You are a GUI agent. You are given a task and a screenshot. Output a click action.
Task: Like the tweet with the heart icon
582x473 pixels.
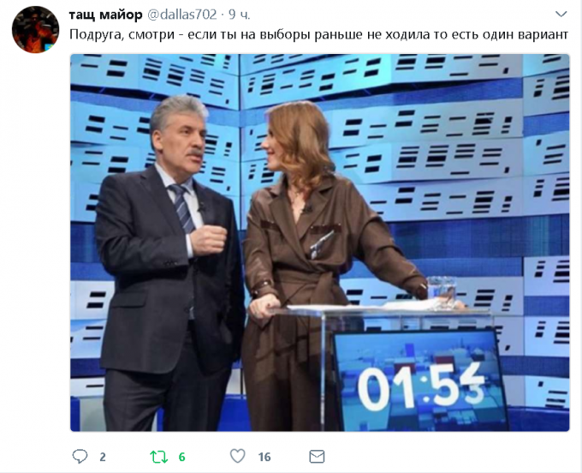coord(238,456)
